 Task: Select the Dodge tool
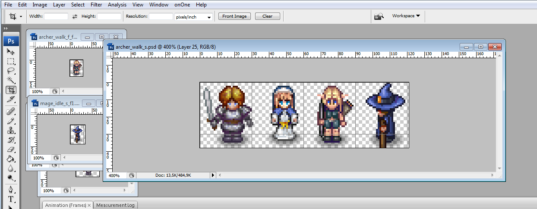11,178
